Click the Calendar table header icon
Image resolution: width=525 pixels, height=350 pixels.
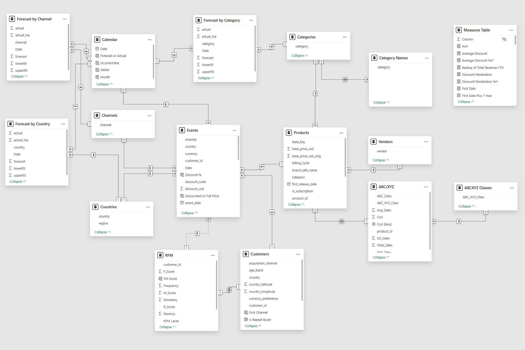(x=97, y=39)
